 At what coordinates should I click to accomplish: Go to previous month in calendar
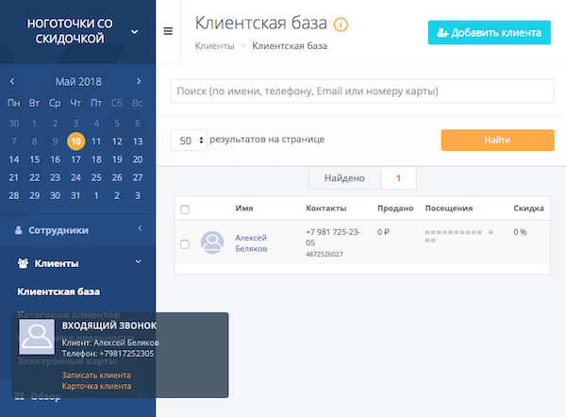12,81
